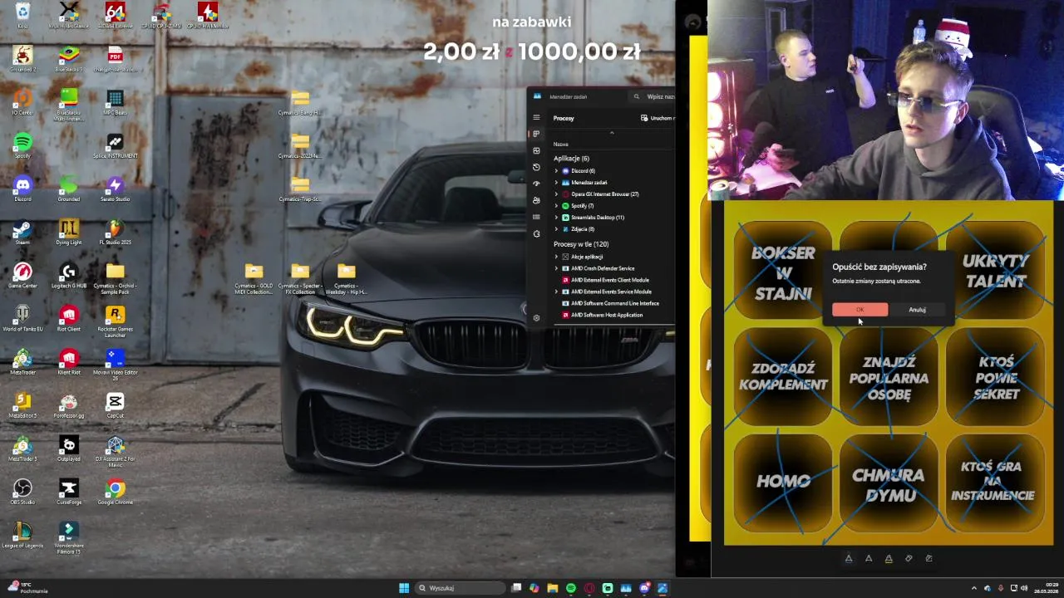Open Task Manager Performance tab icon
The height and width of the screenshot is (598, 1064).
point(536,150)
